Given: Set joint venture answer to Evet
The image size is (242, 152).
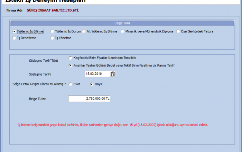Looking at the screenshot, I should point(71,84).
